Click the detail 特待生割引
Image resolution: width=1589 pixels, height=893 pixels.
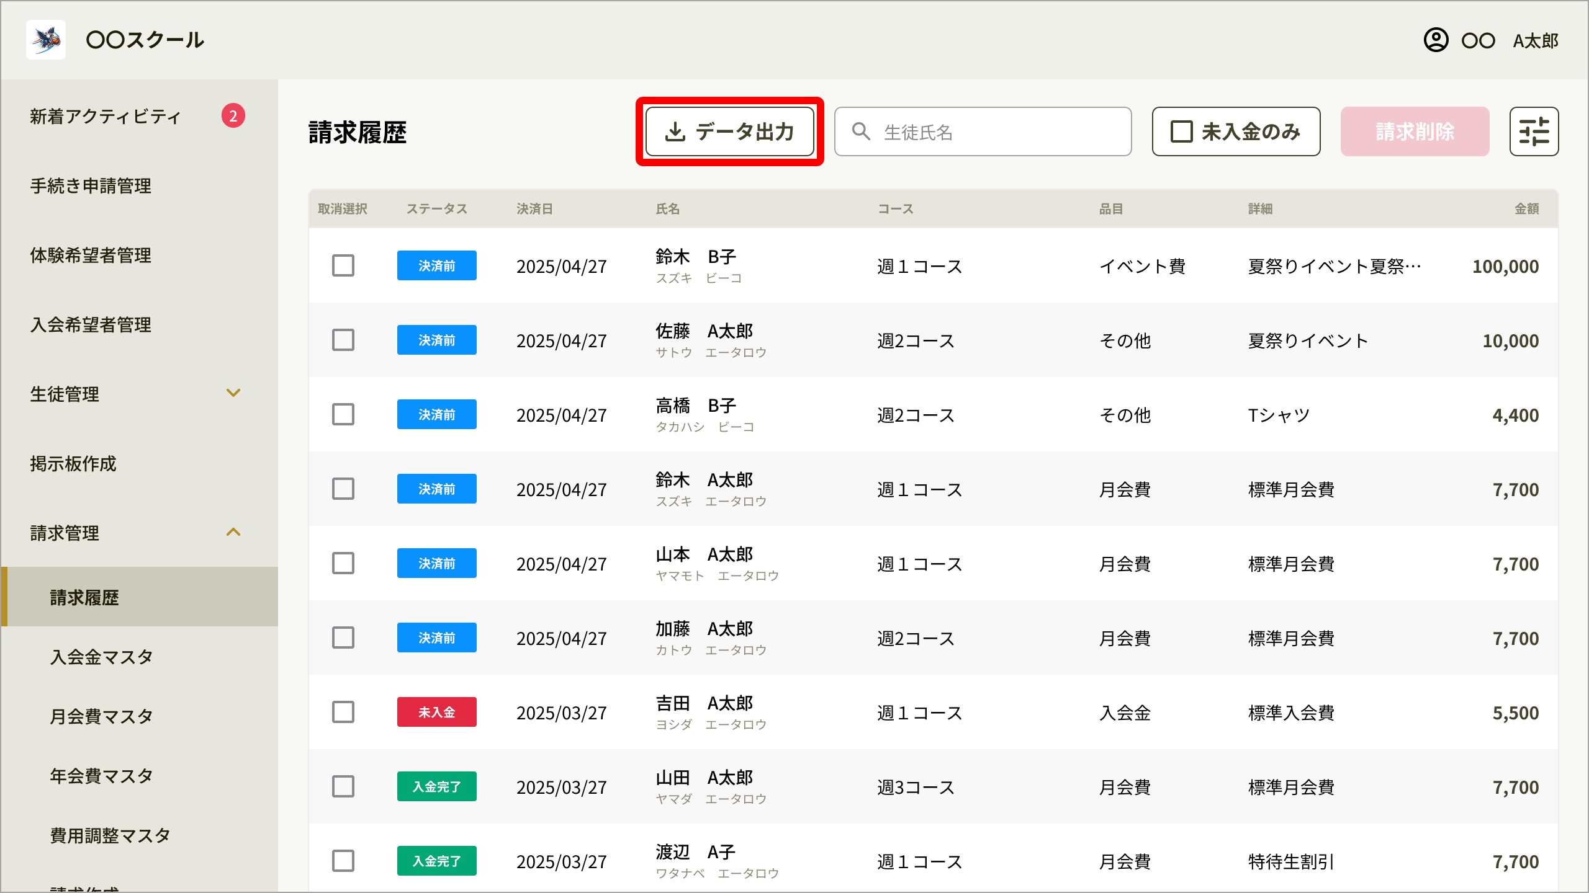coord(1291,862)
